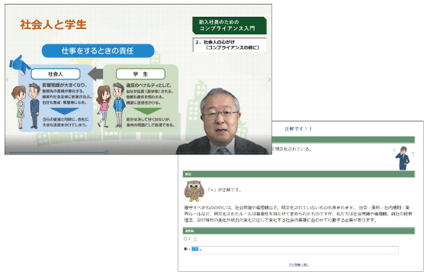
Task: Click the slide title 社会人と学生
Action: [x=53, y=24]
